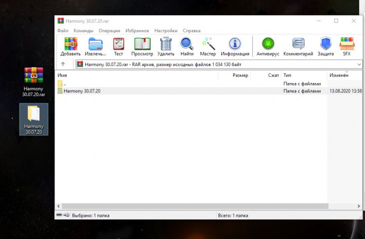Show archive Информация icon
Image resolution: width=365 pixels, height=239 pixels.
(x=235, y=47)
